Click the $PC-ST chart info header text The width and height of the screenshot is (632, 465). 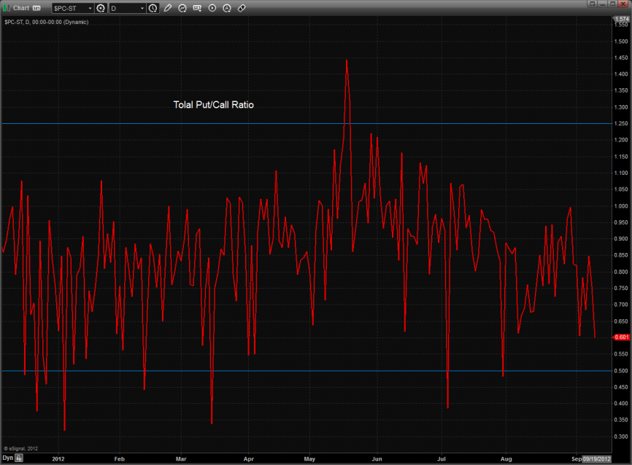pyautogui.click(x=45, y=22)
